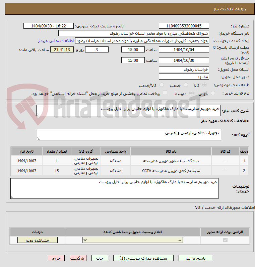Click the گروه کالا column header
The width and height of the screenshot is (255, 267).
click(x=86, y=151)
